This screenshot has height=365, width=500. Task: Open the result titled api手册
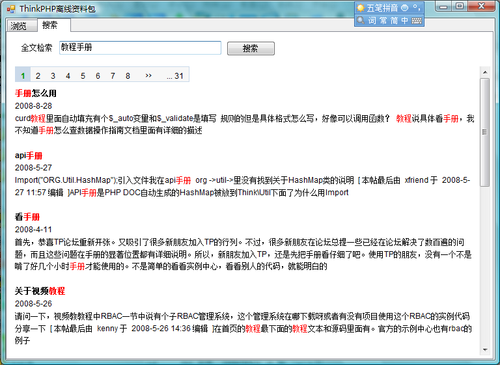pos(29,155)
